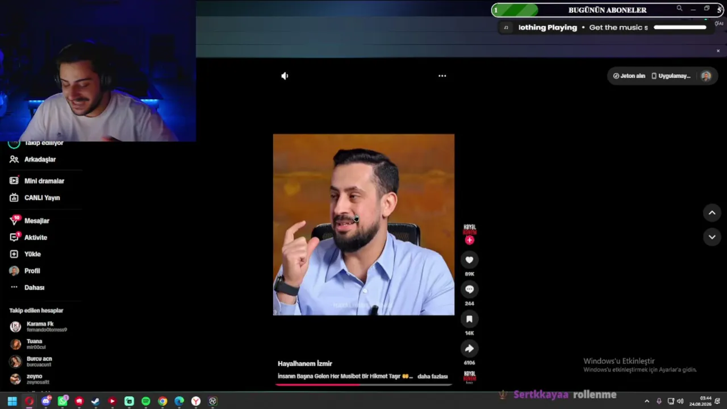Screen dimensions: 727x409
Task: Open Discord in the taskbar
Action: 46,401
